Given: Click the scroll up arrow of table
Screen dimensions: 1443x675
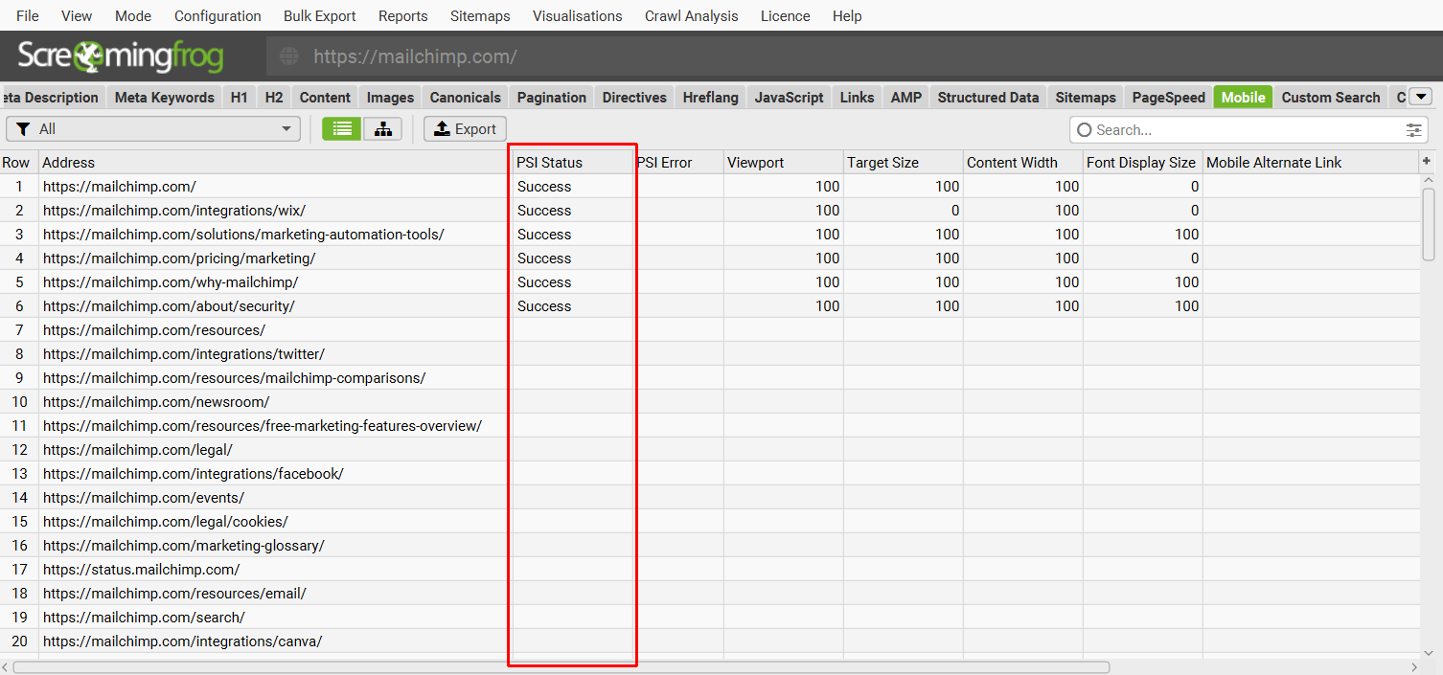Looking at the screenshot, I should (x=1428, y=179).
